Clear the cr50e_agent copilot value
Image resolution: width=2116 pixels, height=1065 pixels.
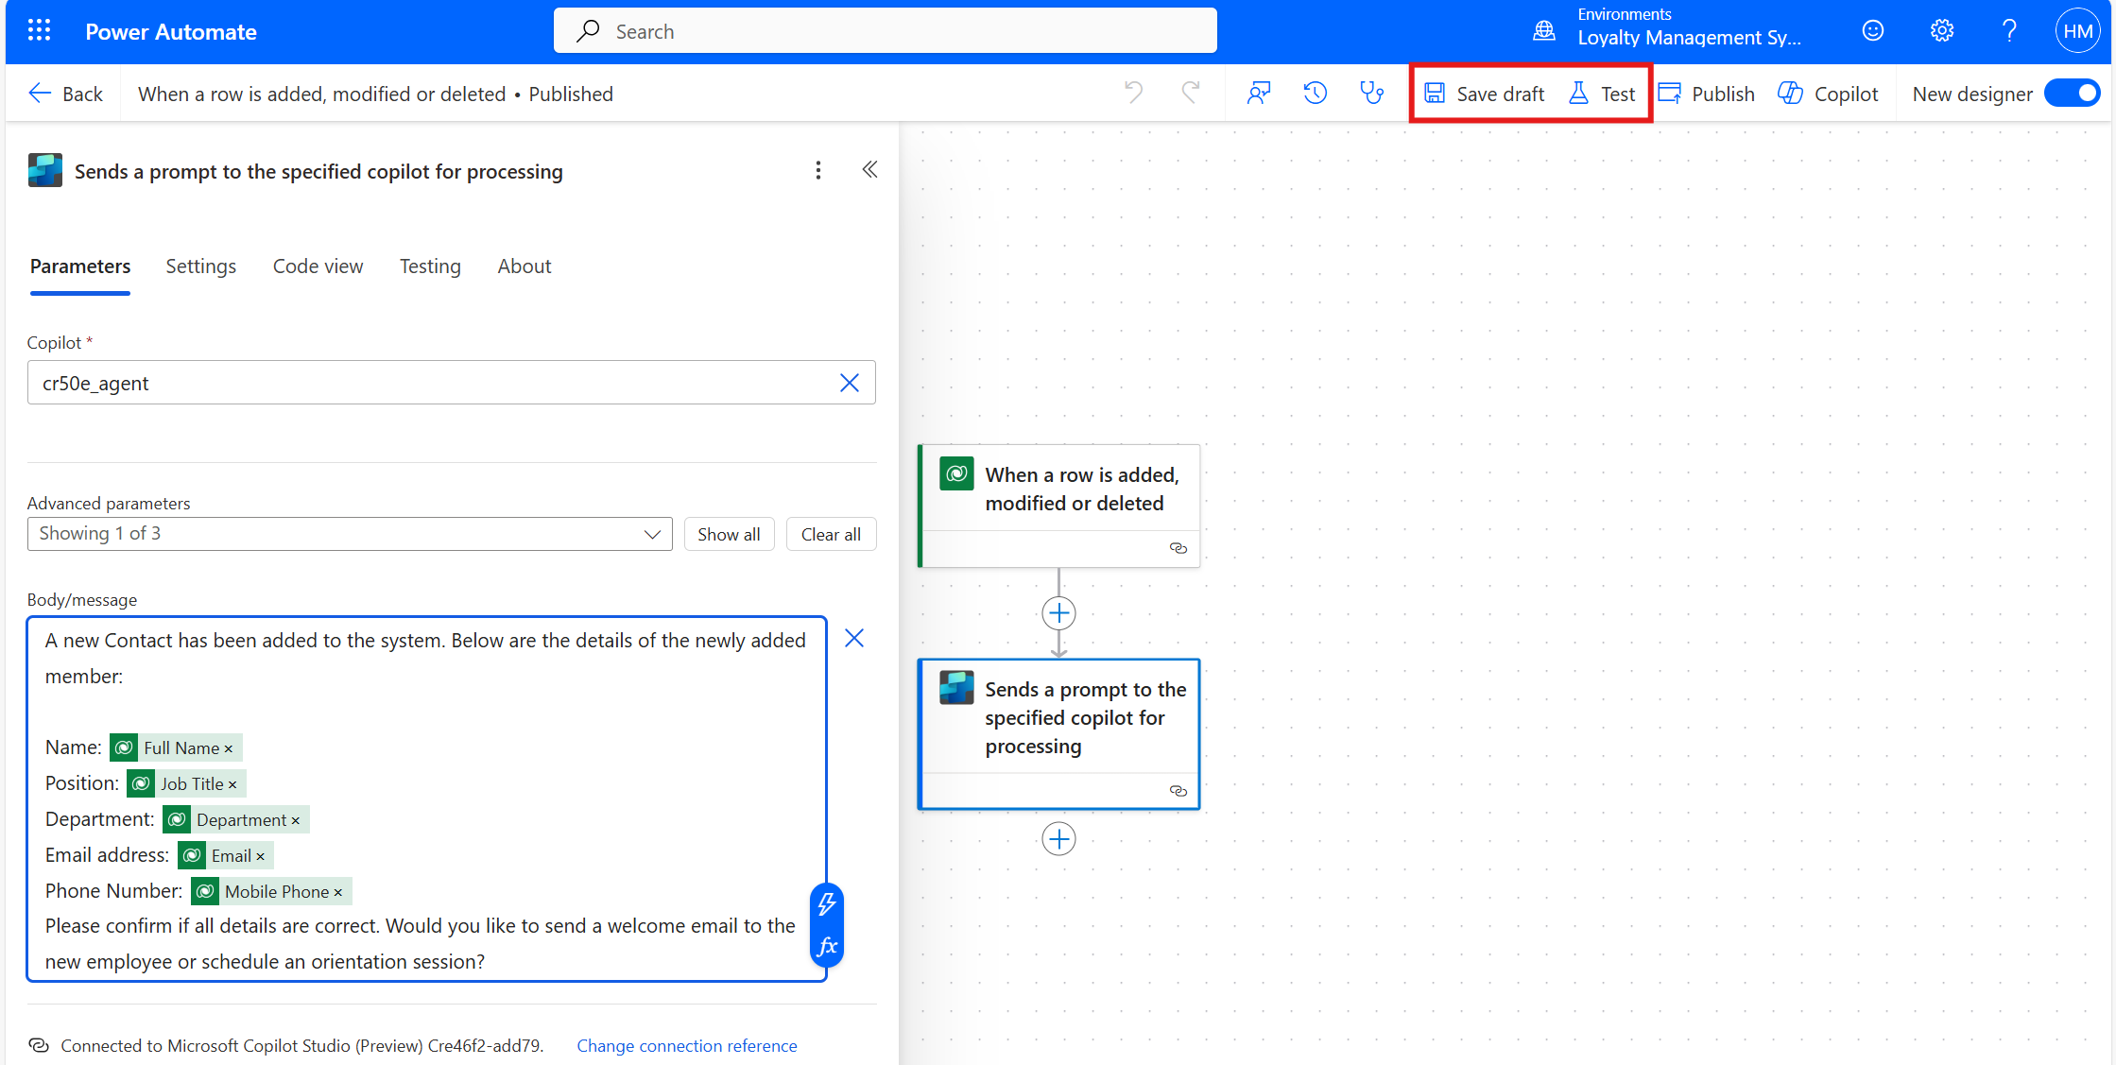[x=849, y=383]
